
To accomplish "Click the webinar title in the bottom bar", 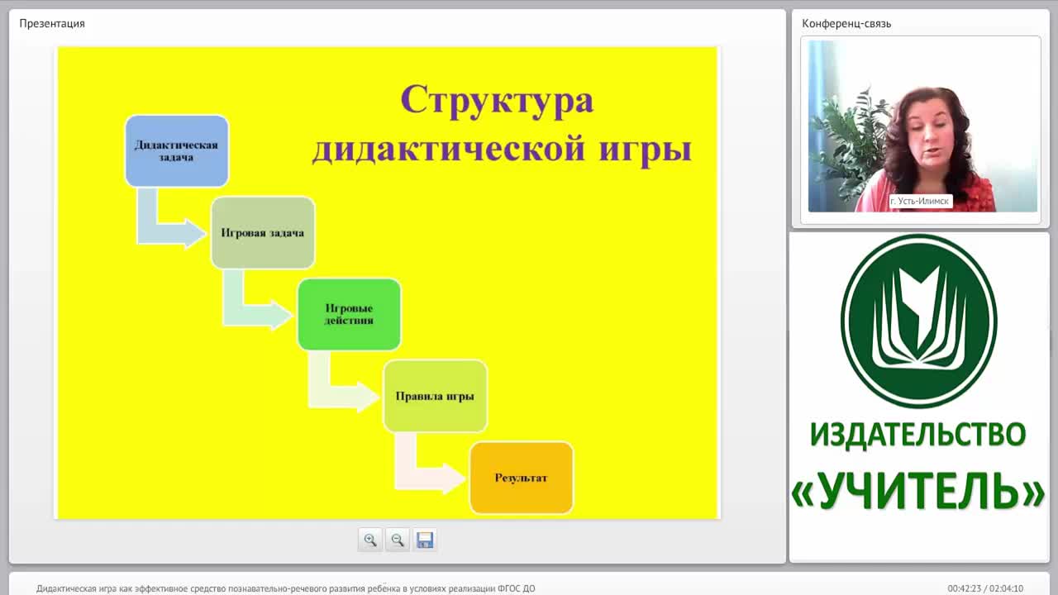I will [x=286, y=588].
